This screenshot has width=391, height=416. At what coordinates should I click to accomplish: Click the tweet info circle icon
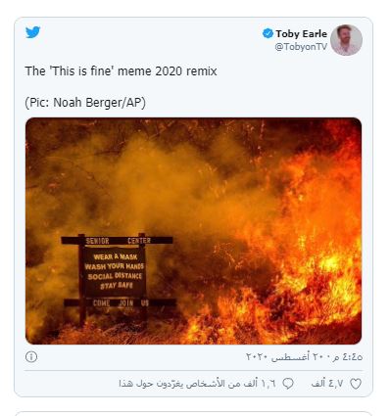(x=31, y=356)
